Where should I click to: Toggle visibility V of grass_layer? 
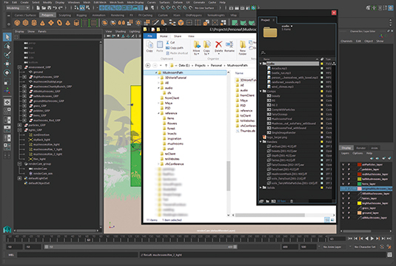point(343,208)
